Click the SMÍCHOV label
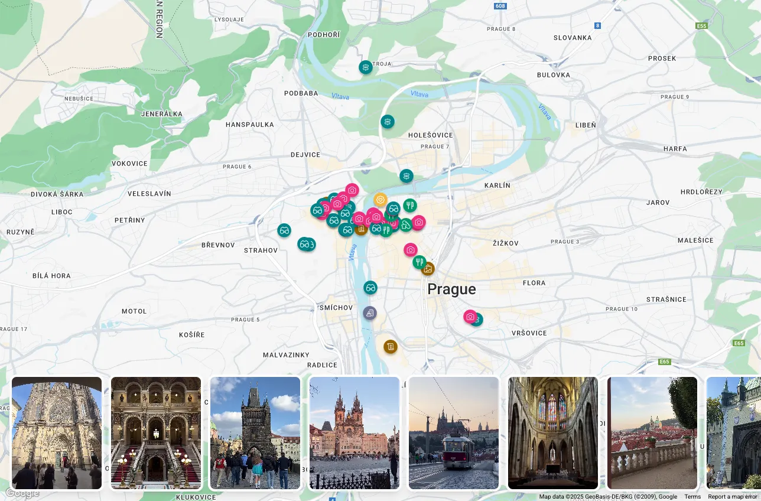This screenshot has width=761, height=501. tap(336, 308)
